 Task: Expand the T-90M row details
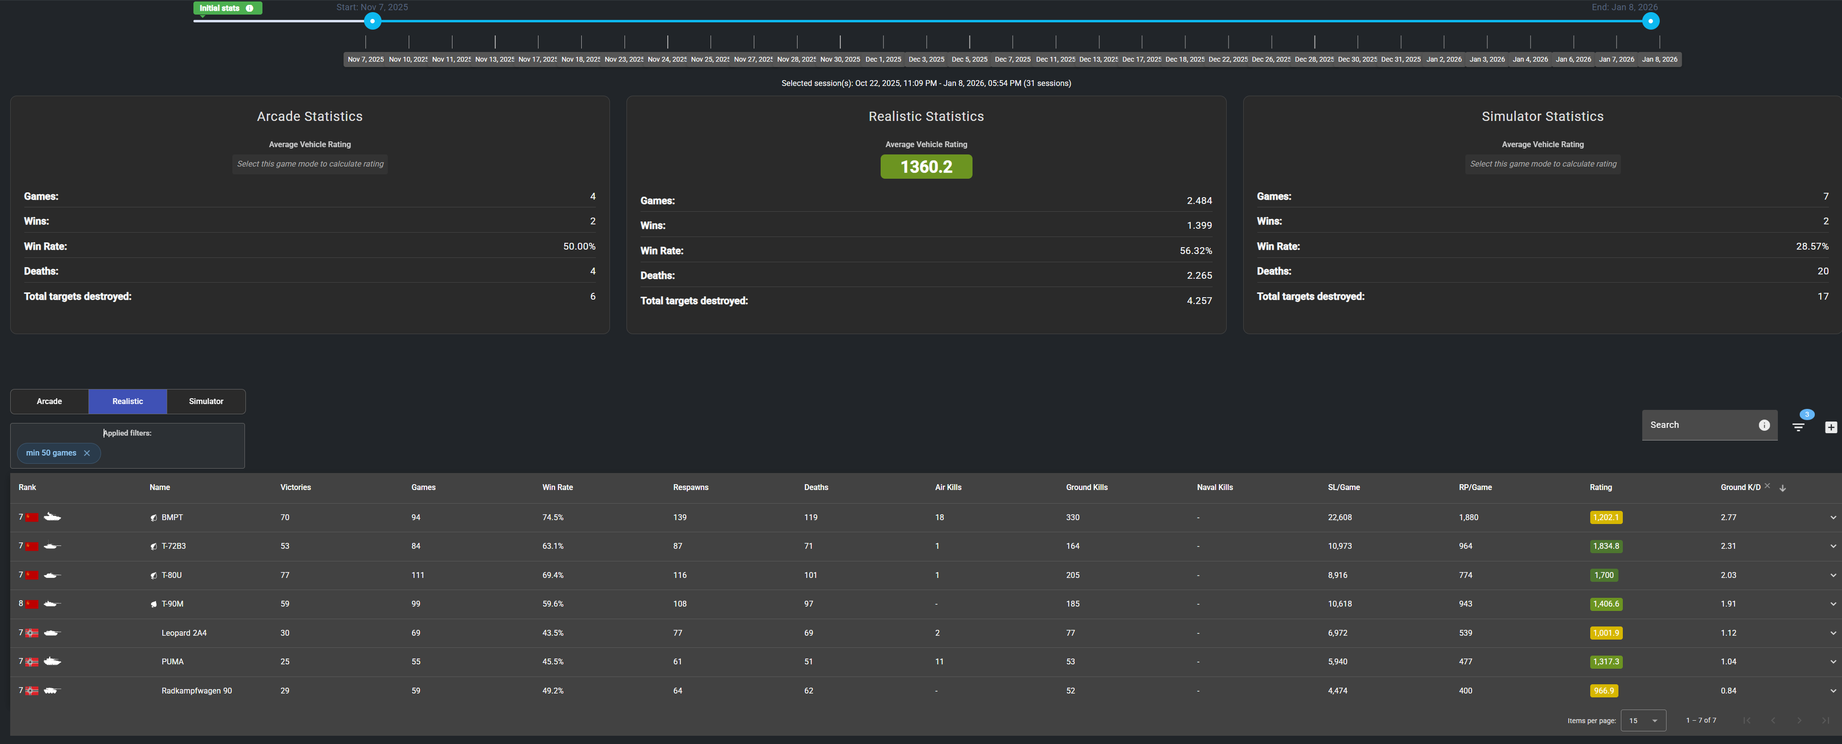pyautogui.click(x=1833, y=604)
